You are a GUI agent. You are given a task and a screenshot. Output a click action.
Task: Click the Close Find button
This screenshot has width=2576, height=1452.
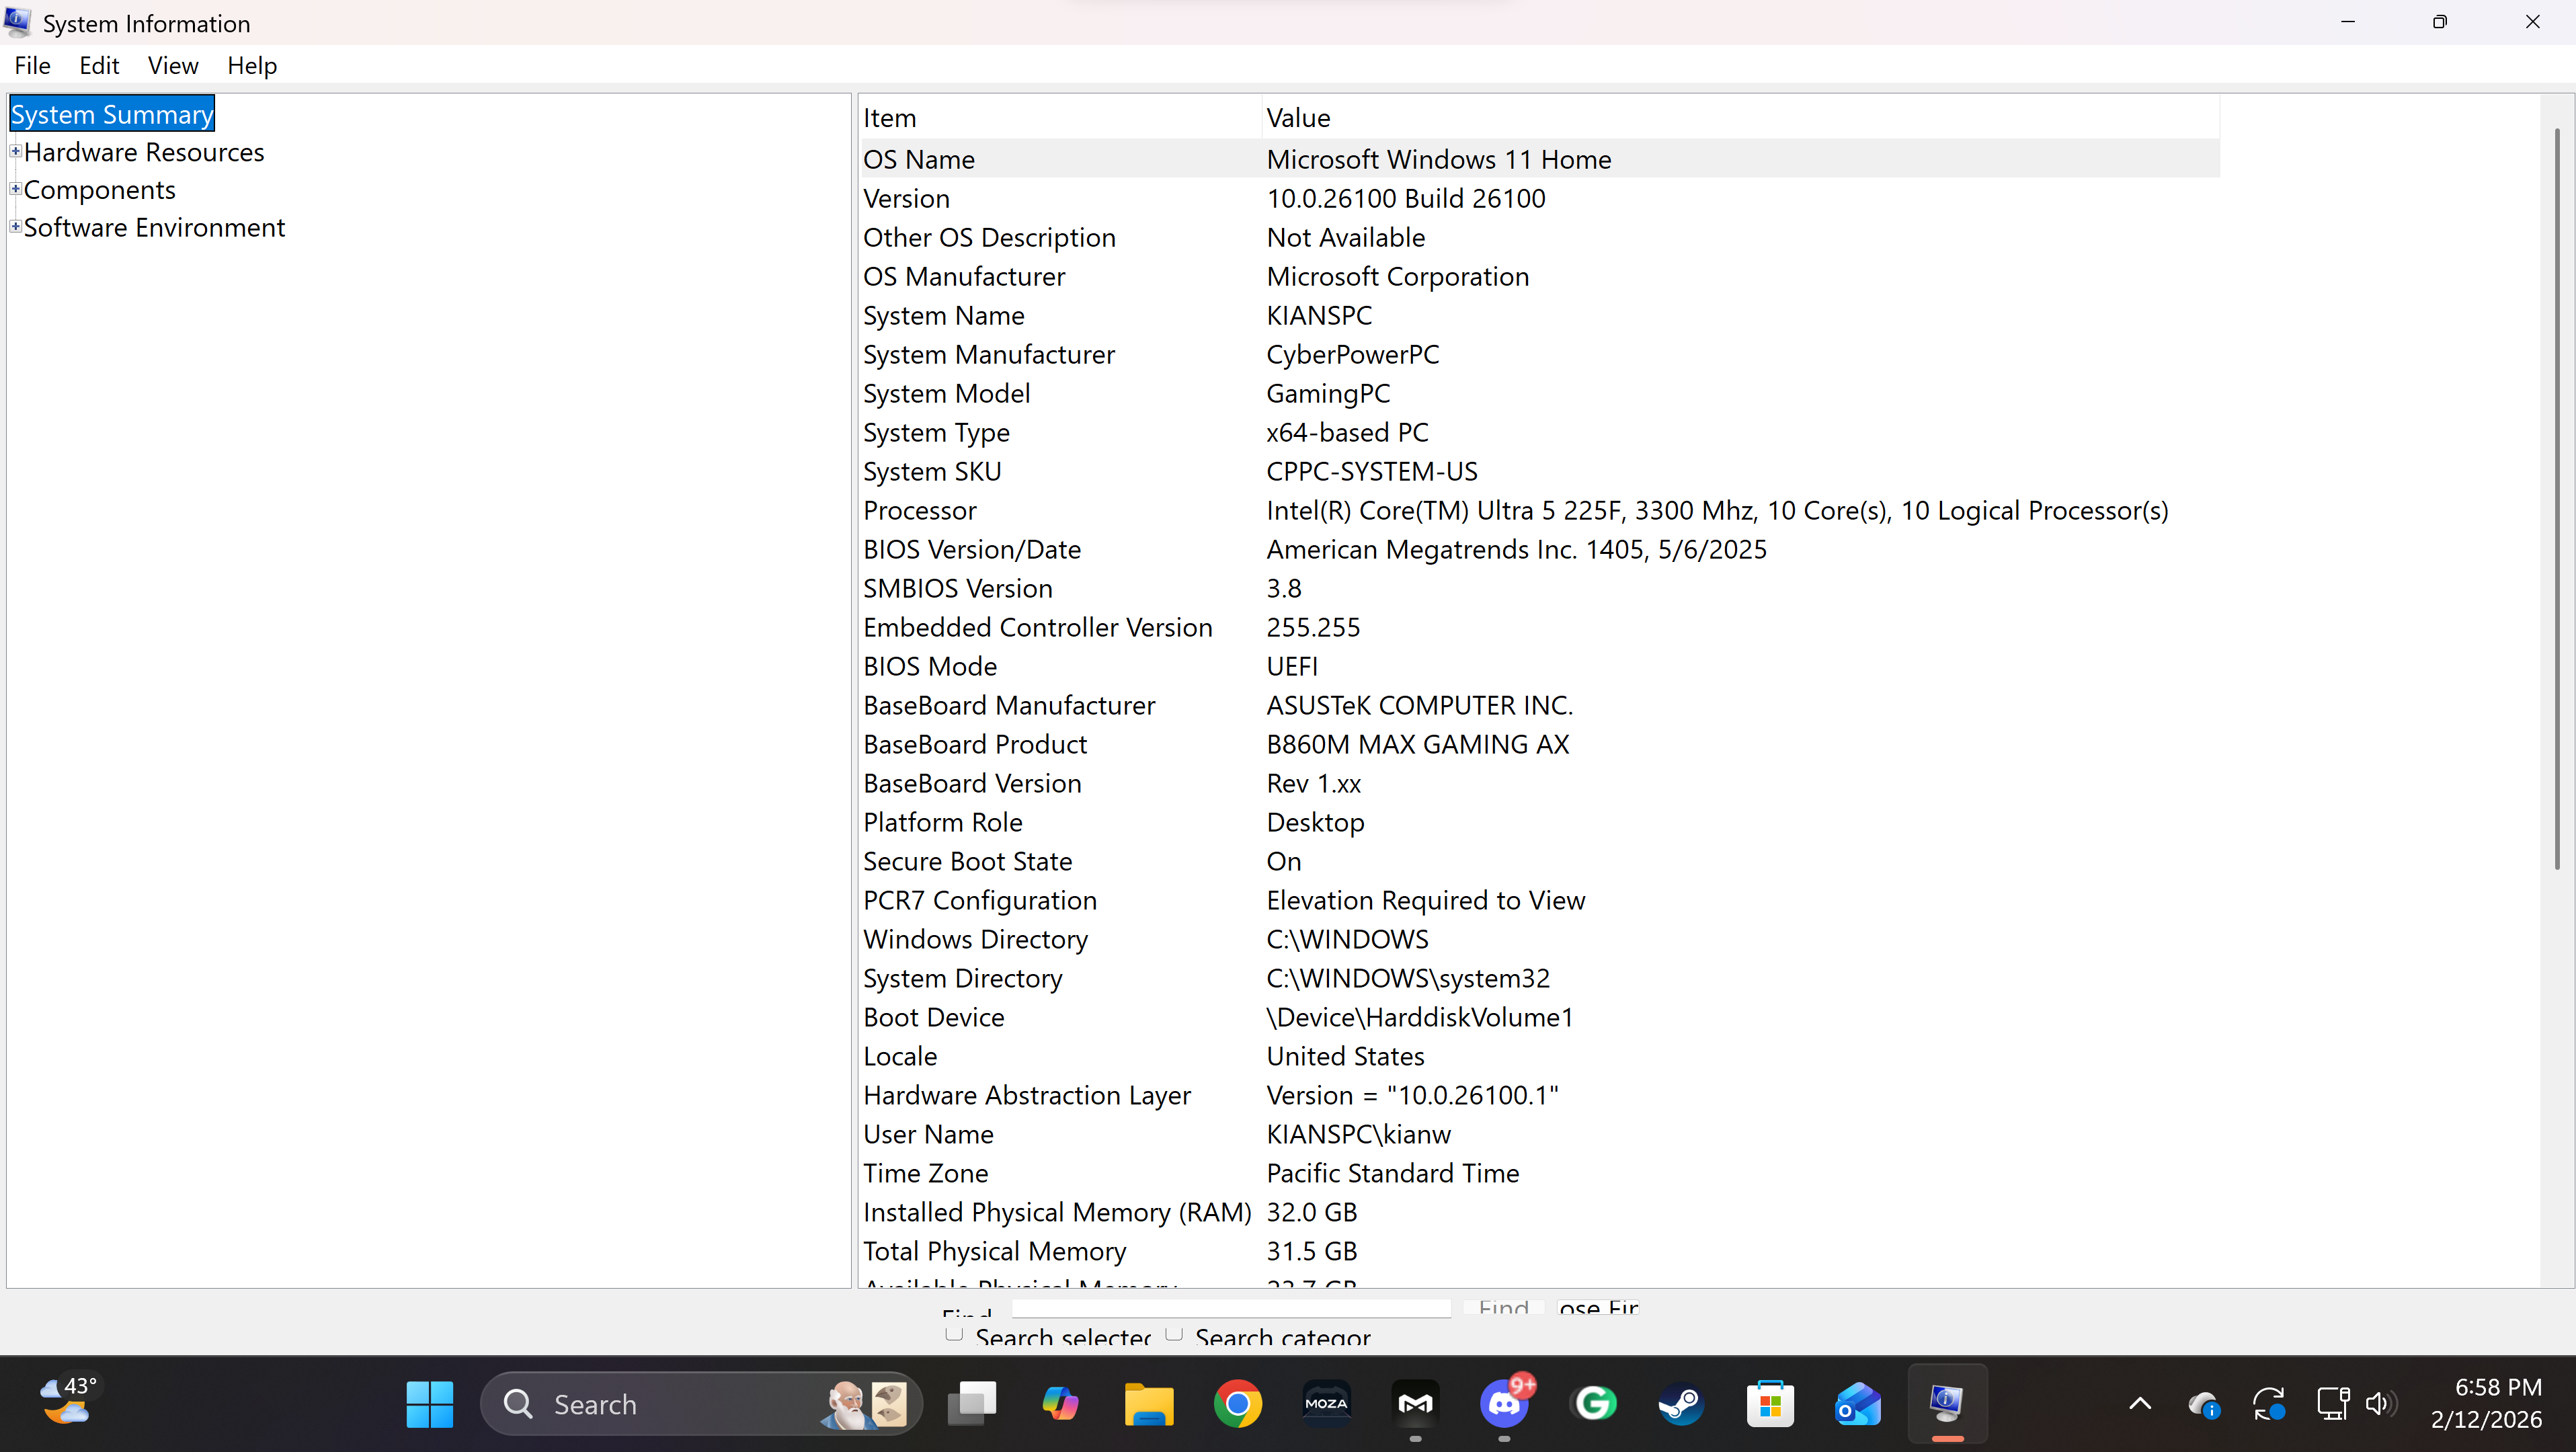tap(1598, 1308)
